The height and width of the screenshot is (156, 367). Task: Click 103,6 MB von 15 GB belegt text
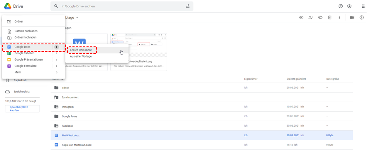coord(21,101)
